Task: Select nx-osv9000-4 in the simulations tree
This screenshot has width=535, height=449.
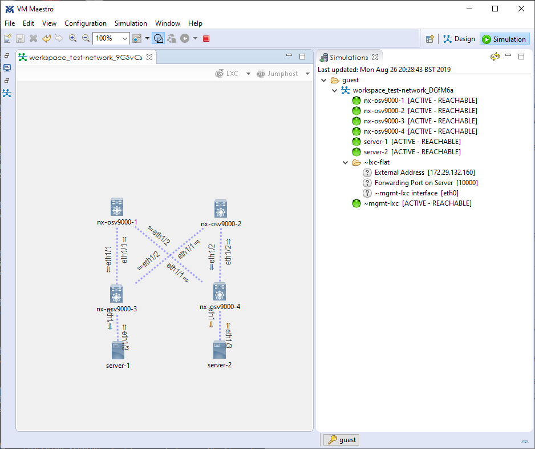Action: point(415,131)
